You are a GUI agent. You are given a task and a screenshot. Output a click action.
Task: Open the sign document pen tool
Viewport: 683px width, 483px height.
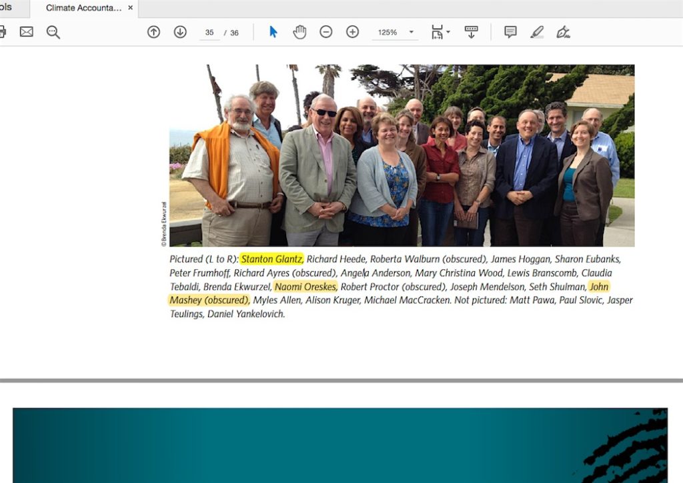coord(564,32)
